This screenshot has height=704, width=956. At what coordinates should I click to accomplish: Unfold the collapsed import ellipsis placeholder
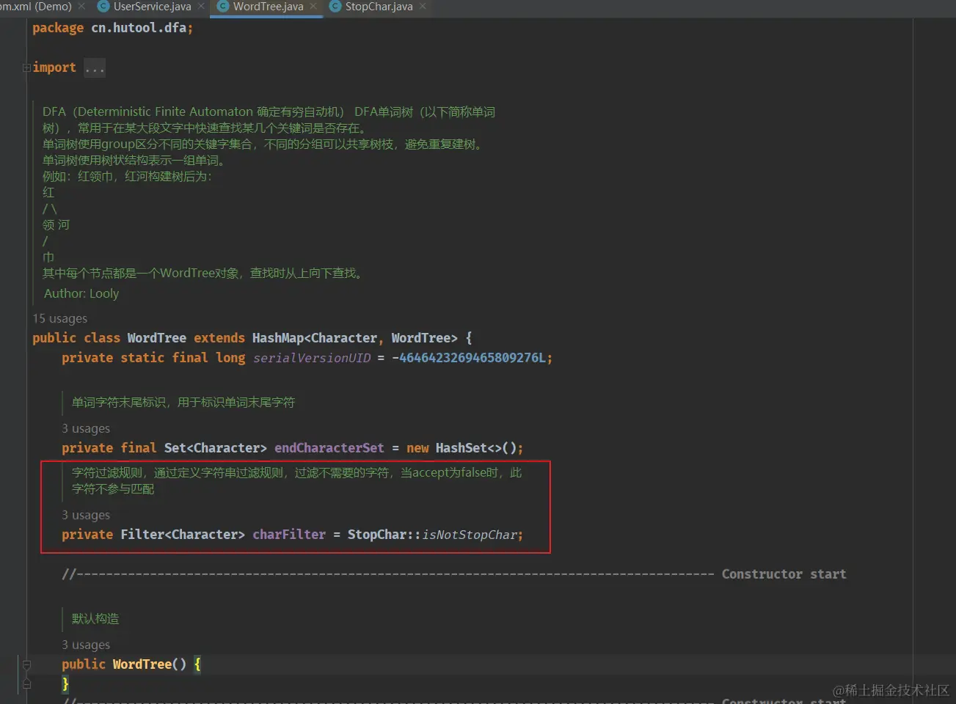coord(95,68)
